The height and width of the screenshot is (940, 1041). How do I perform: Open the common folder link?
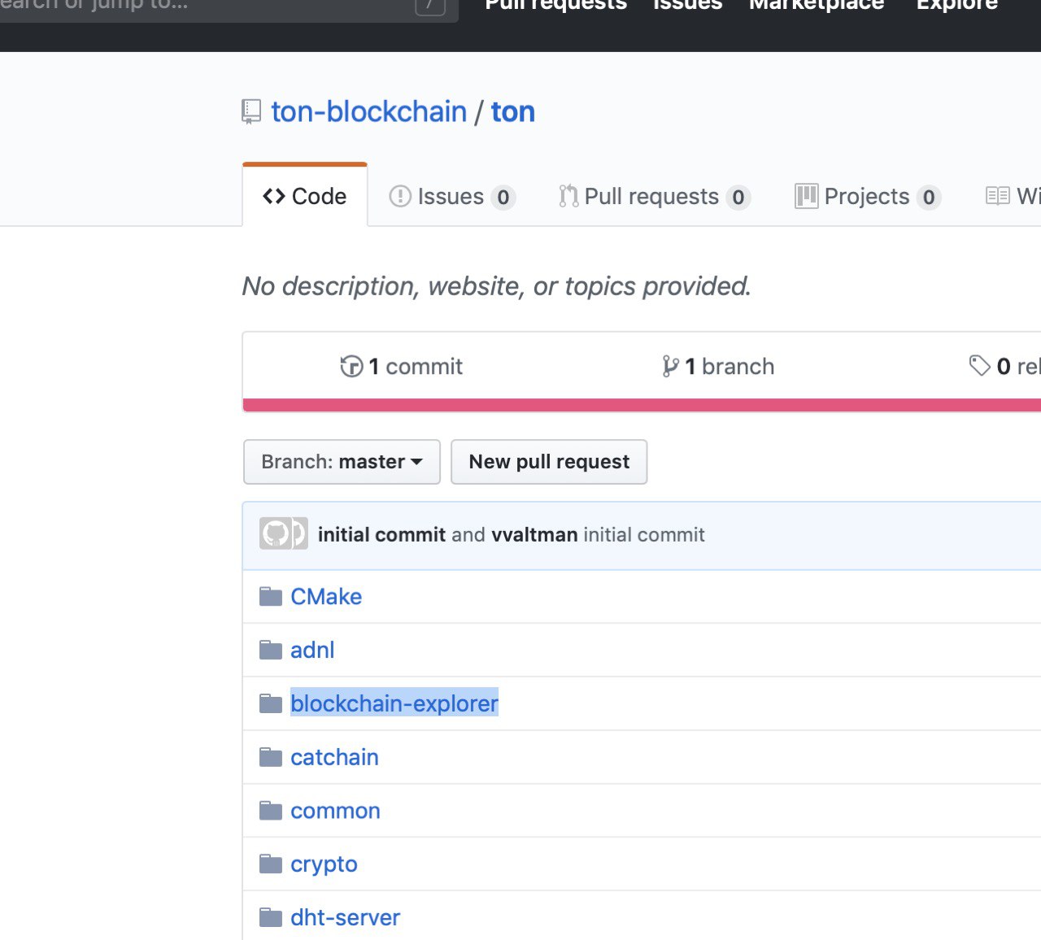click(335, 812)
